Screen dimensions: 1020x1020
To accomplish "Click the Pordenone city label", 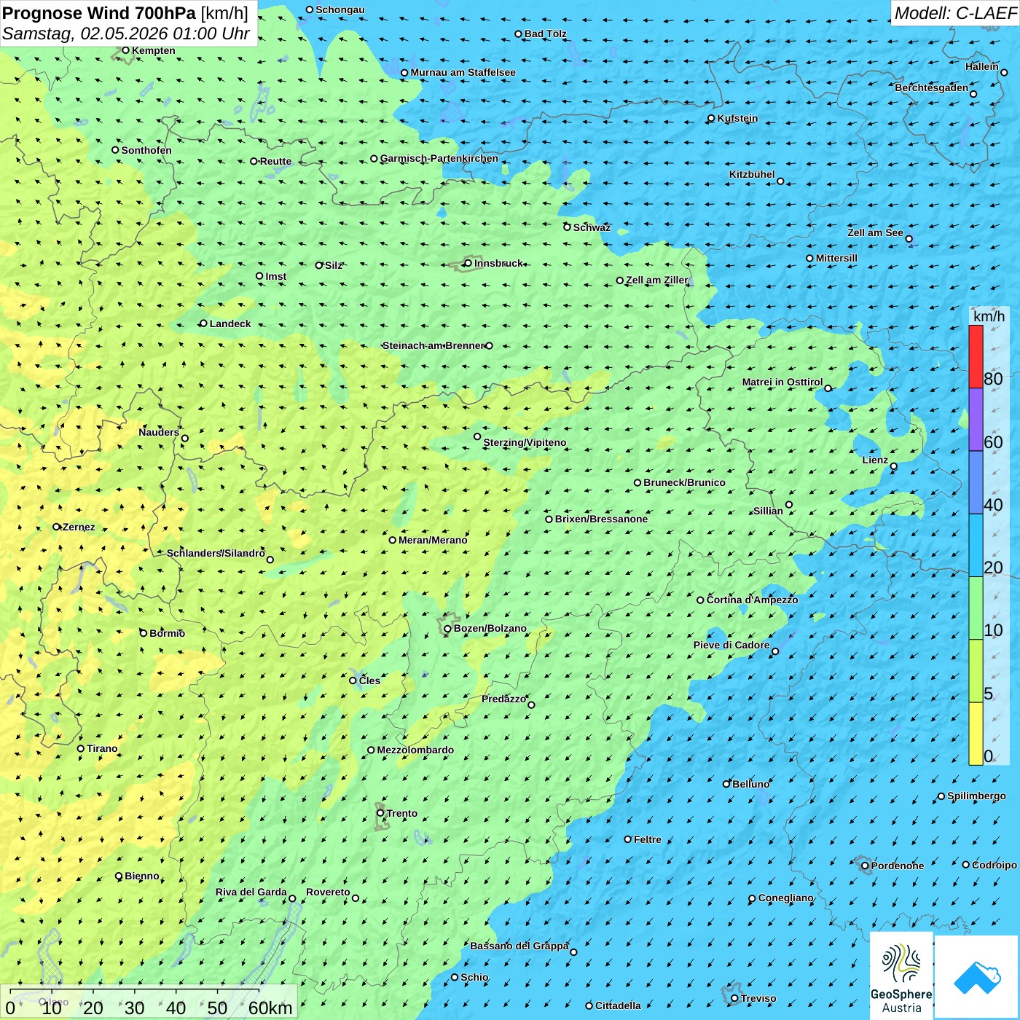I will [898, 866].
